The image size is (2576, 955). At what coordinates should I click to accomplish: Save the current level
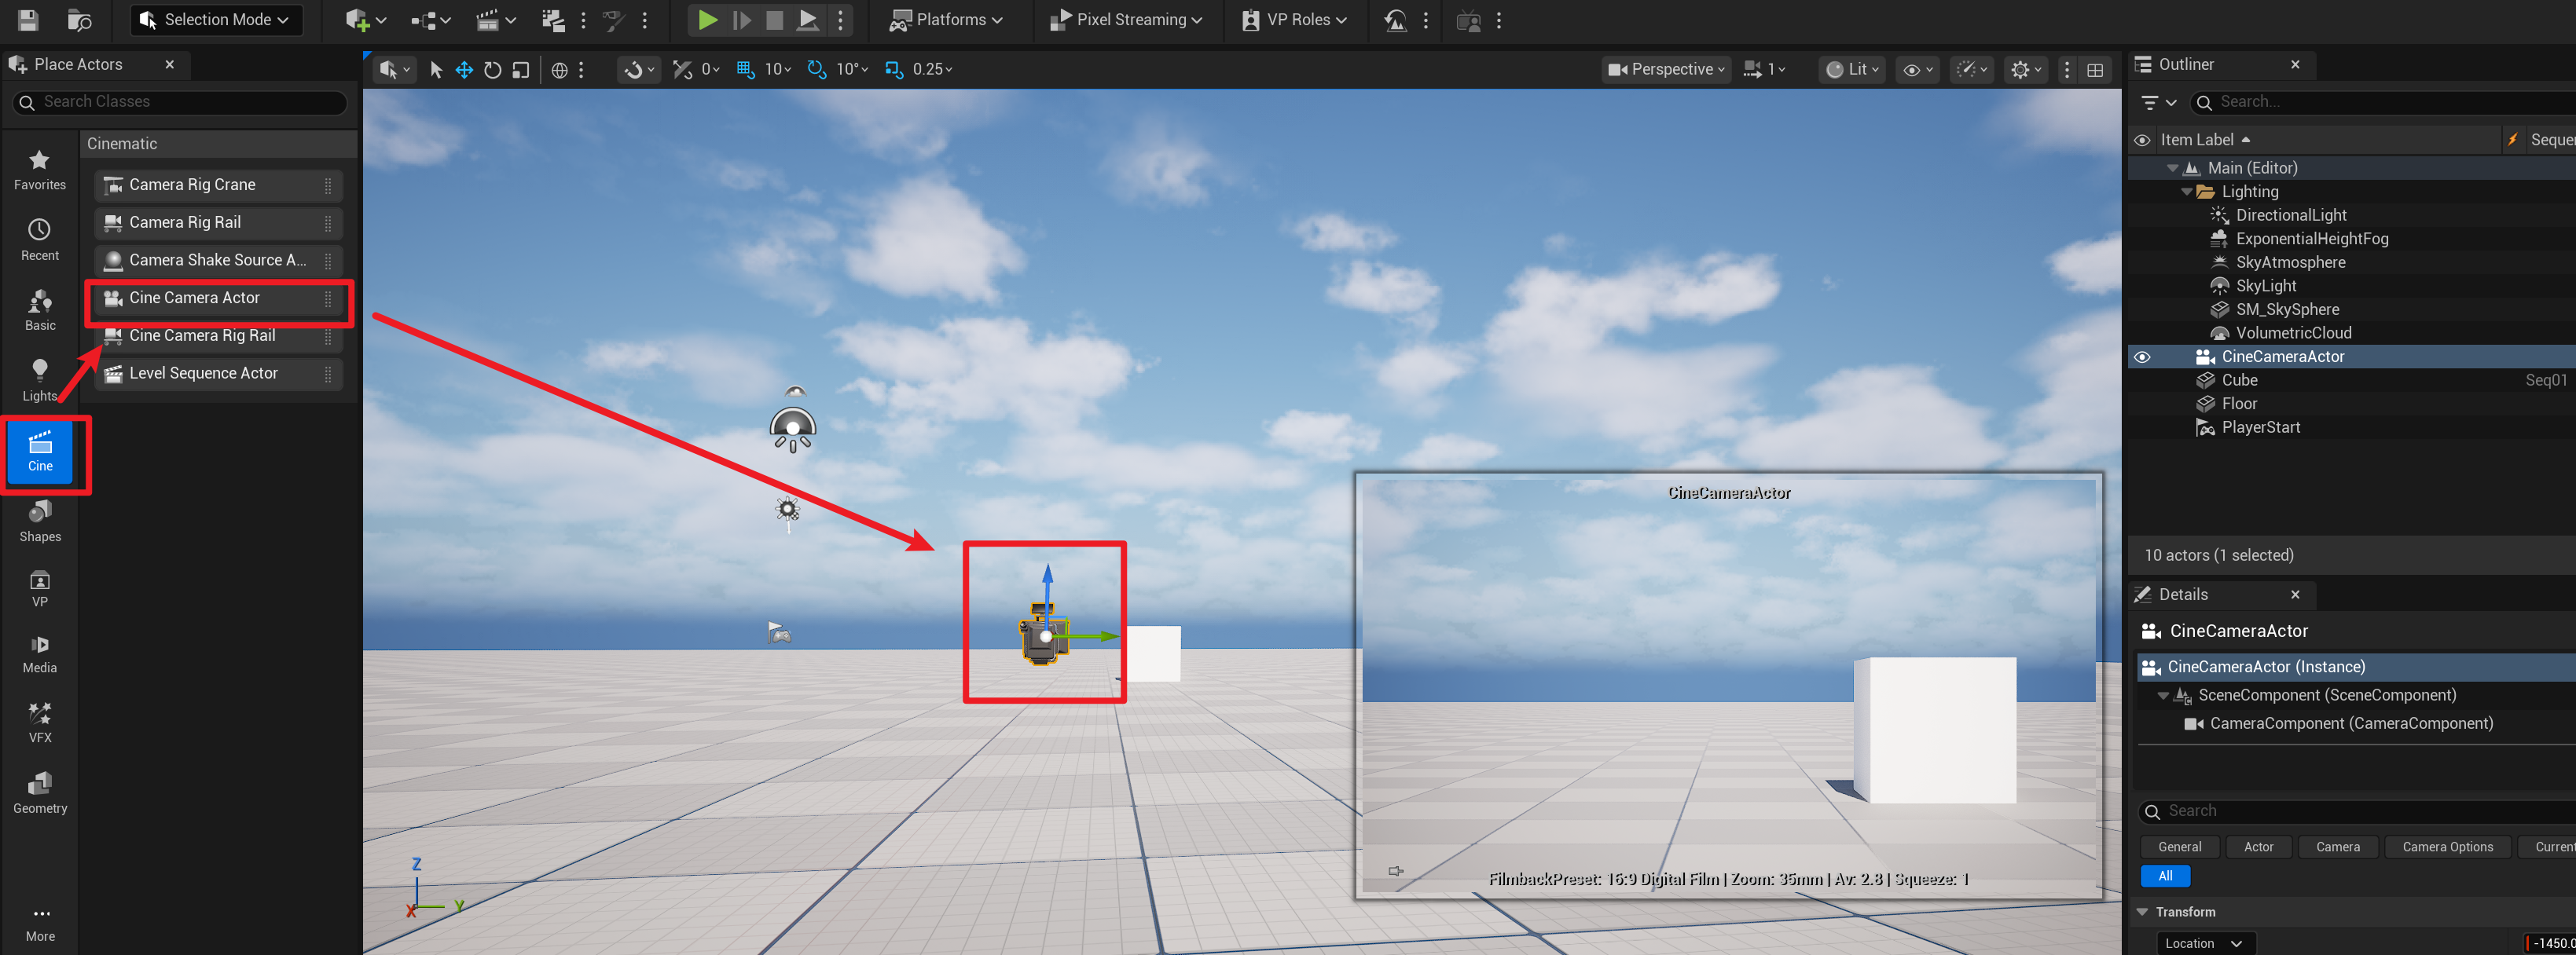coord(28,19)
